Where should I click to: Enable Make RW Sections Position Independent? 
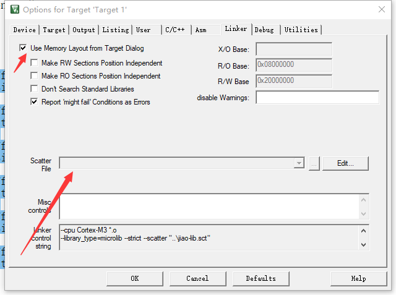[34, 62]
